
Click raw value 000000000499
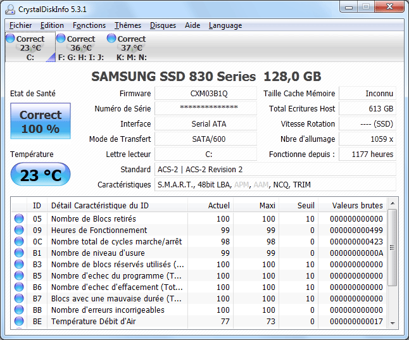click(x=356, y=230)
